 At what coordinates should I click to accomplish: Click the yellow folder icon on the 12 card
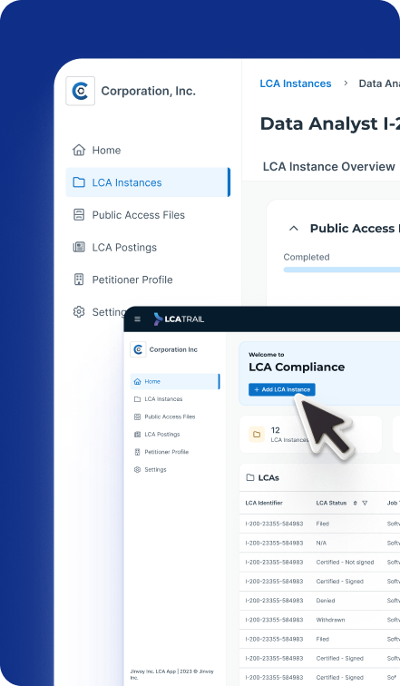(257, 435)
